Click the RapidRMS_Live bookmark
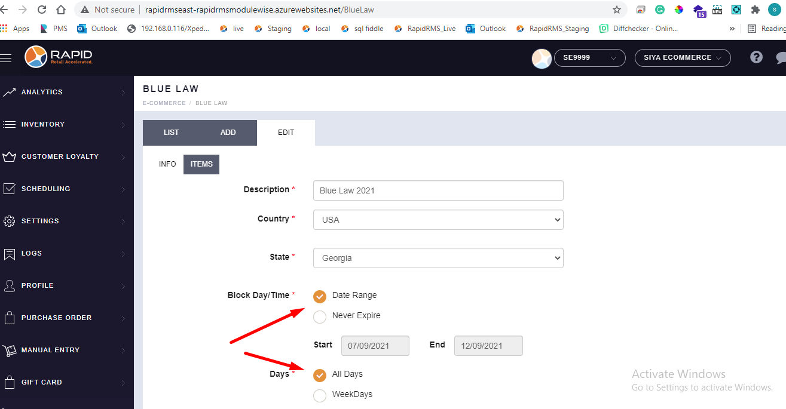The height and width of the screenshot is (409, 786). click(x=426, y=29)
